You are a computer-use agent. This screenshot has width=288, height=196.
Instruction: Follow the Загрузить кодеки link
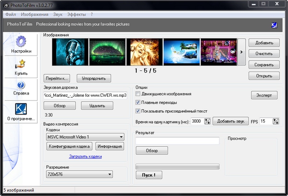(x=84, y=156)
